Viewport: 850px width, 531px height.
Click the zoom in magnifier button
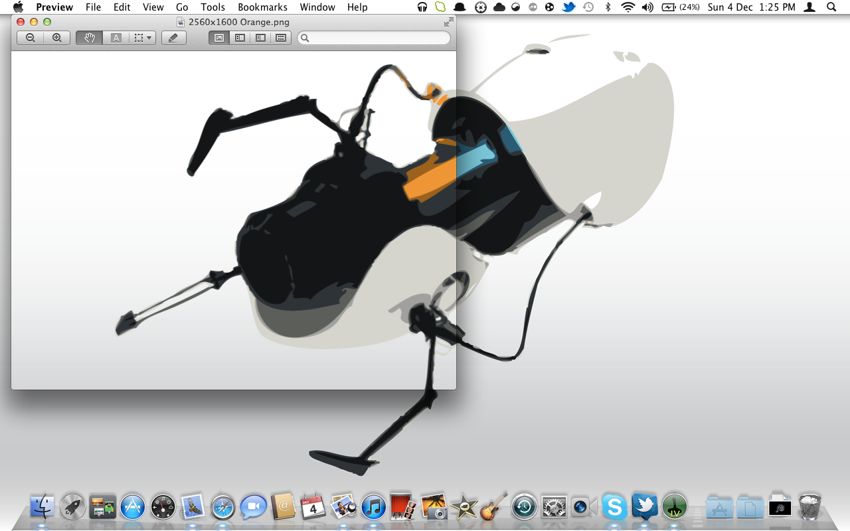coord(57,38)
